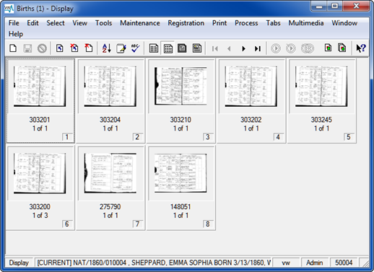The image size is (374, 272).
Task: Click the '303201' record number label
Action: click(40, 120)
